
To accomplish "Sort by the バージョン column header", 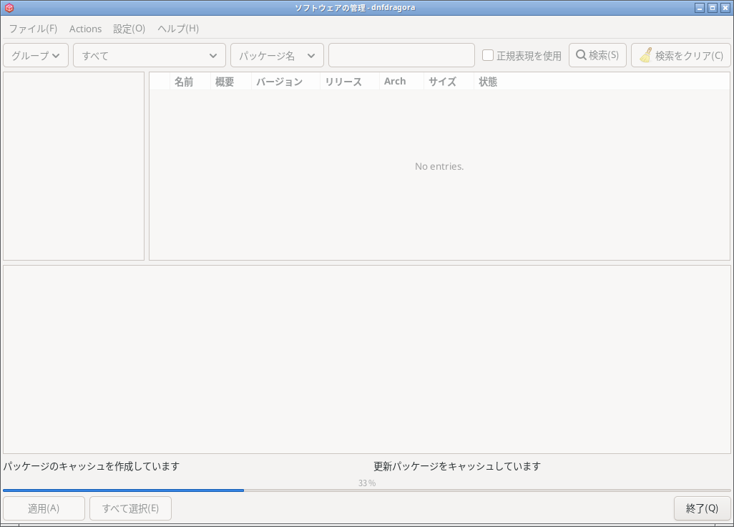I will (279, 82).
